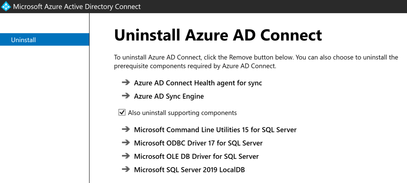Click the Microsoft Azure Active Directory Connect title
Screen dimensions: 407x183
77,7
